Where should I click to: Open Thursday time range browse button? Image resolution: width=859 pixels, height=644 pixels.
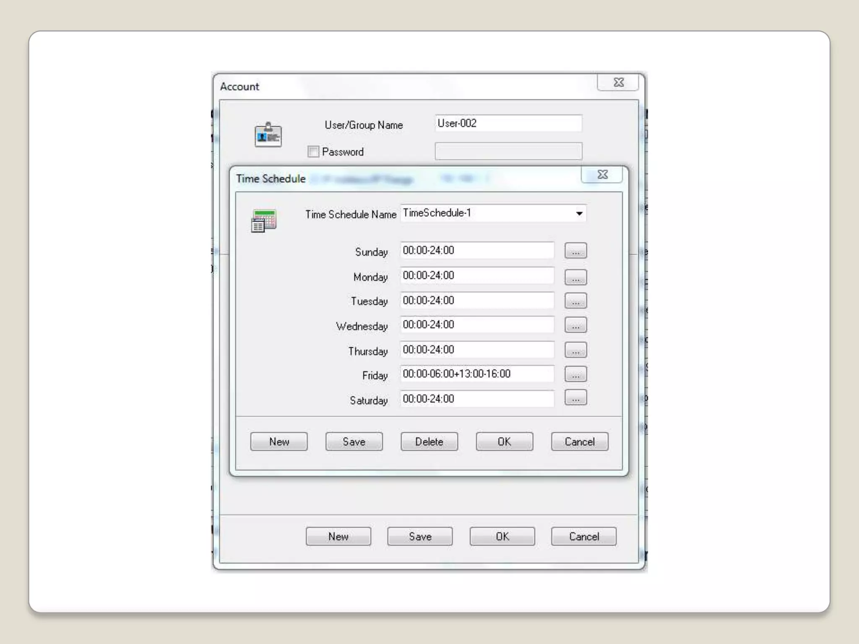pyautogui.click(x=575, y=350)
